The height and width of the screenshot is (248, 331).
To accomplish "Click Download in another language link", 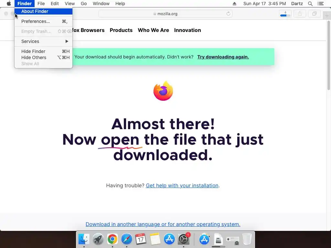I will pyautogui.click(x=163, y=224).
